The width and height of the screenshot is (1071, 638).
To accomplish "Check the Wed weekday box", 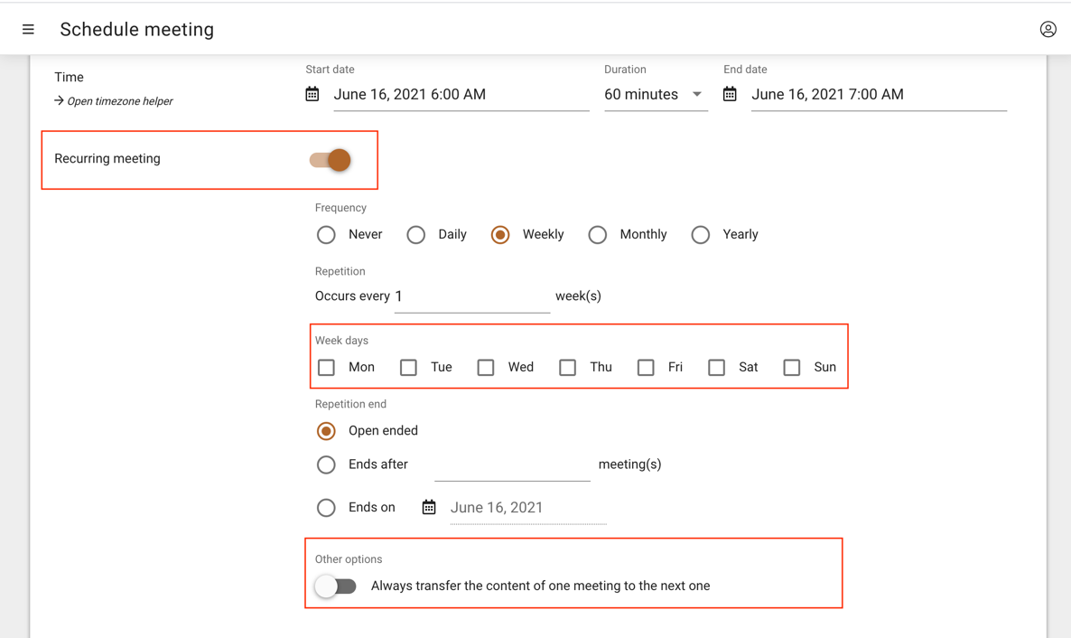I will (486, 368).
